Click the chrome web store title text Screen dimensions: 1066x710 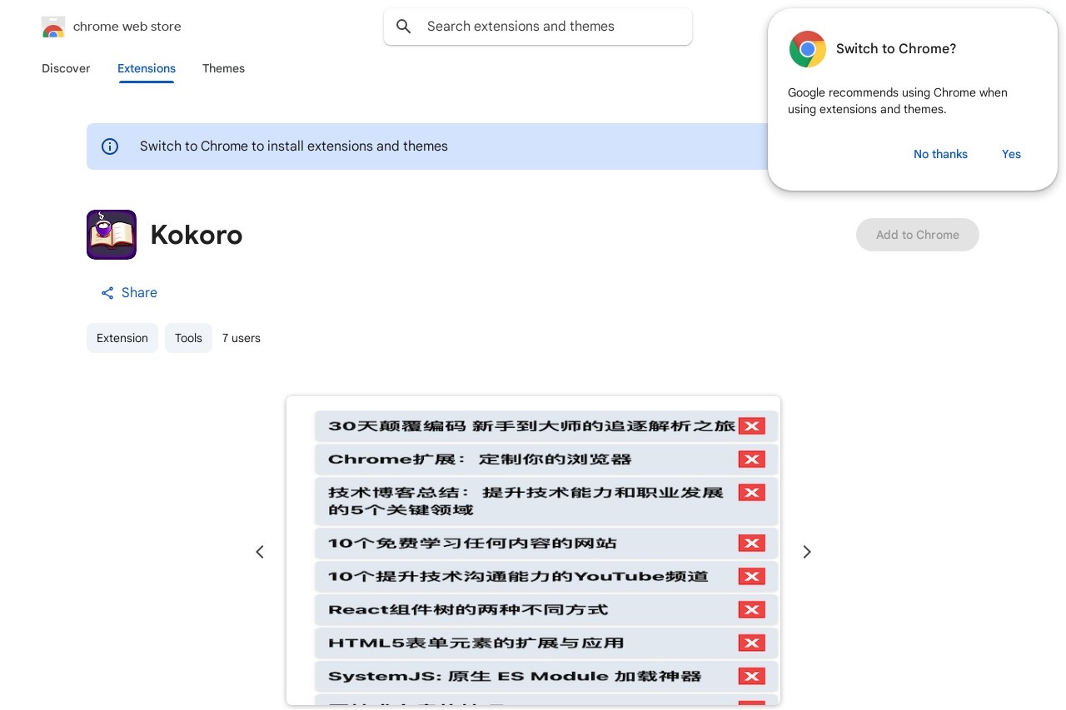point(127,27)
